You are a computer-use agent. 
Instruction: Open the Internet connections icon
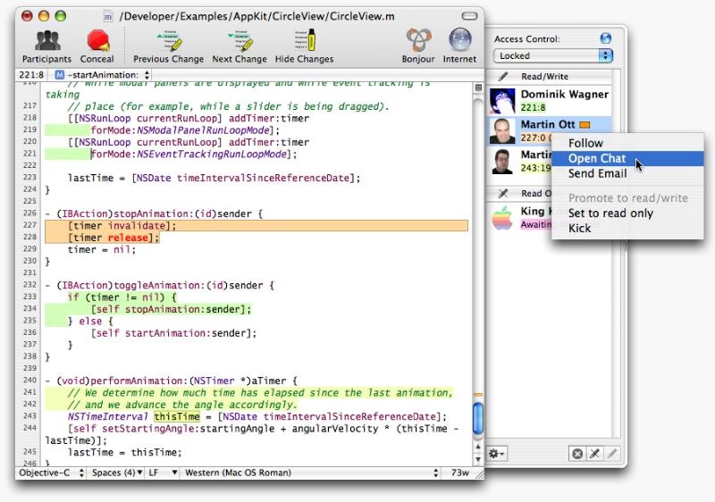[459, 41]
